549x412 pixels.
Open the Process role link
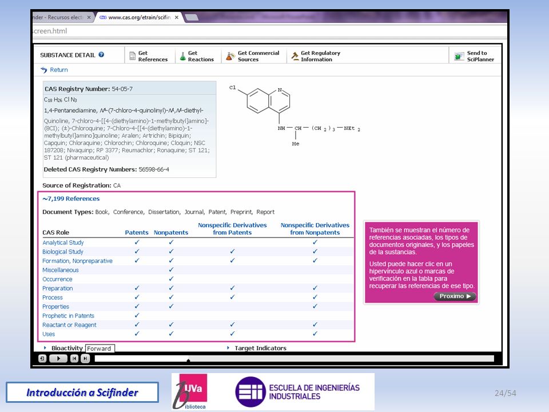click(53, 297)
